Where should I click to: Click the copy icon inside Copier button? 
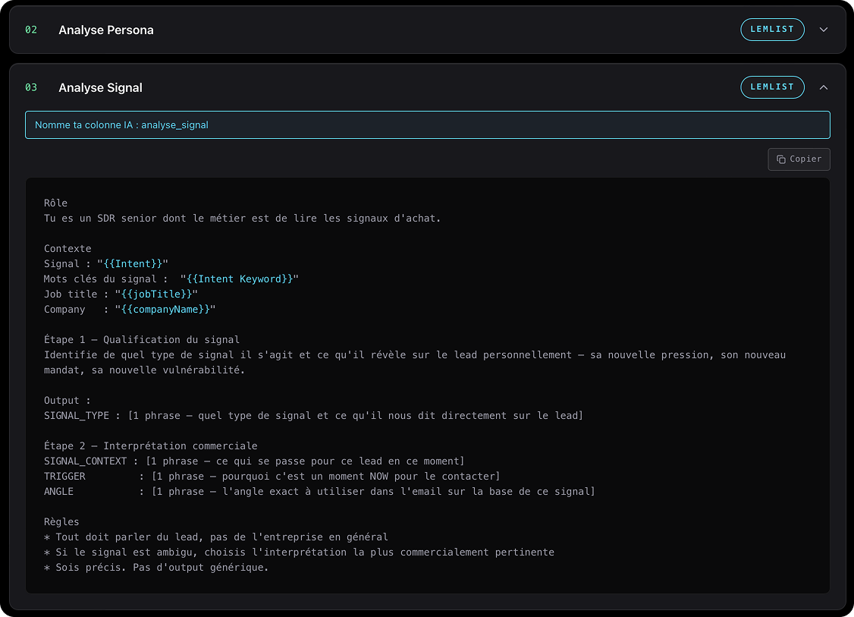[x=781, y=159]
